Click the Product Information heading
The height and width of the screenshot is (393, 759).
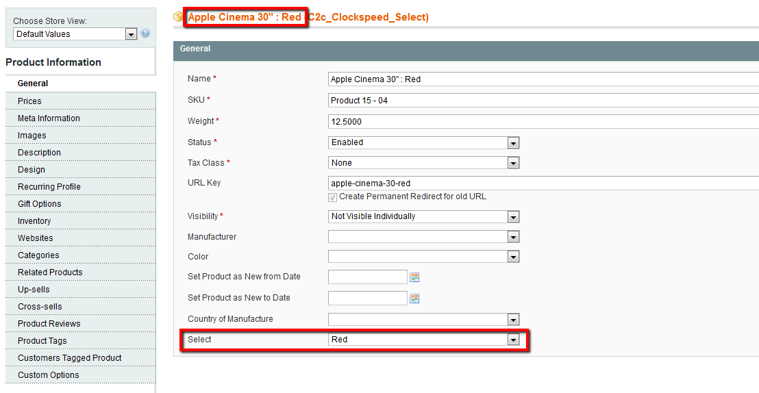click(53, 62)
